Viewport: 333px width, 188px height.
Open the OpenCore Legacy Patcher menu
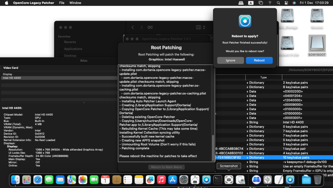tap(34, 3)
